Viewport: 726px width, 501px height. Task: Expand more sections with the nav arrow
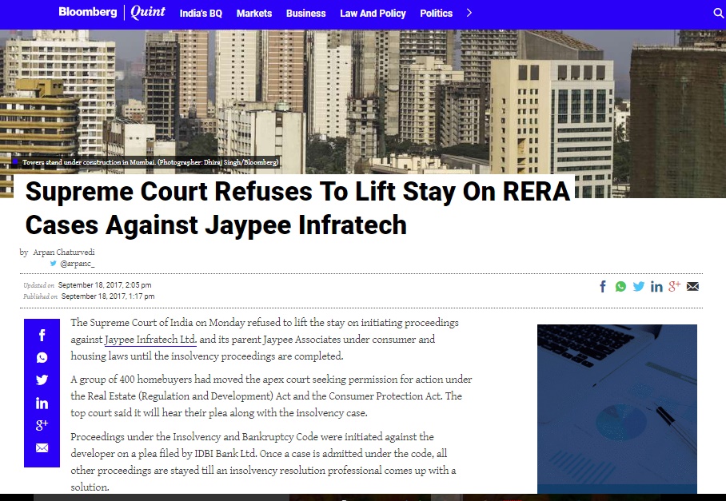click(469, 13)
